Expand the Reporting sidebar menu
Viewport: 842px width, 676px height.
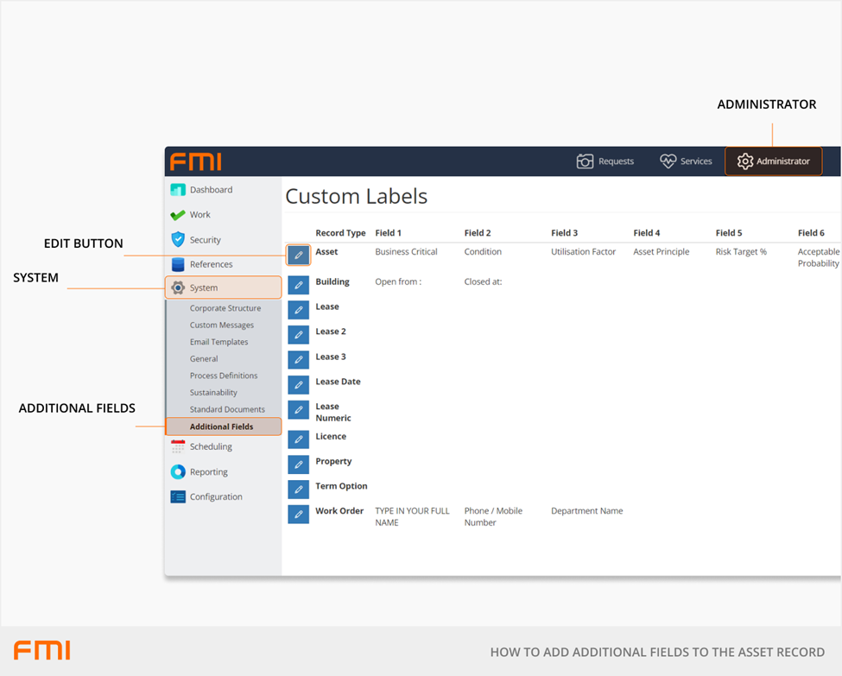(x=208, y=472)
